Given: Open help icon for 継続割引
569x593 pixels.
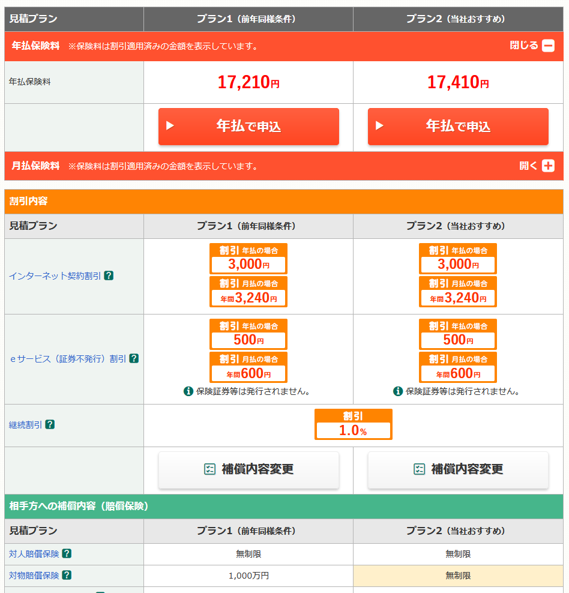Looking at the screenshot, I should pyautogui.click(x=50, y=424).
